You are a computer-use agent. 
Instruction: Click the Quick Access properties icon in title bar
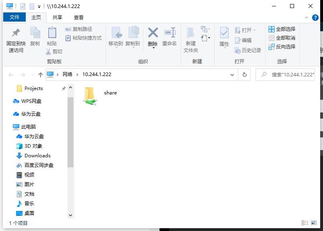tap(23, 6)
